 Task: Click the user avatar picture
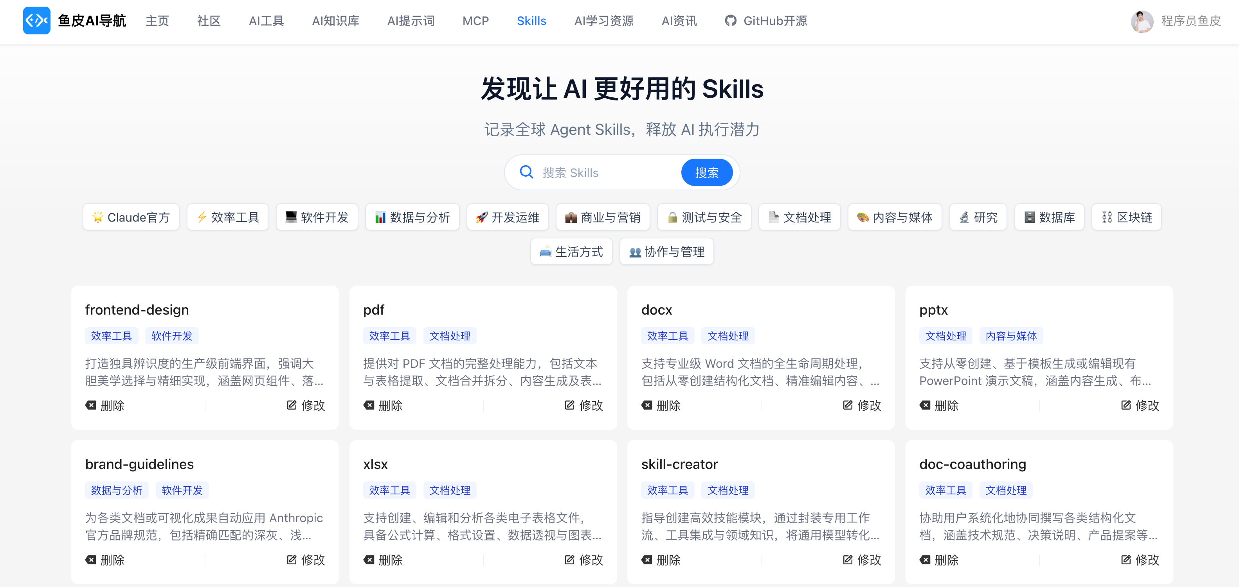tap(1142, 21)
